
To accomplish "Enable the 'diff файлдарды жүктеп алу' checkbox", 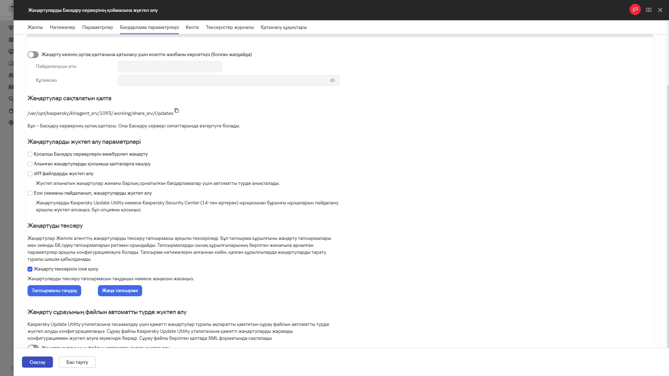I will [30, 174].
